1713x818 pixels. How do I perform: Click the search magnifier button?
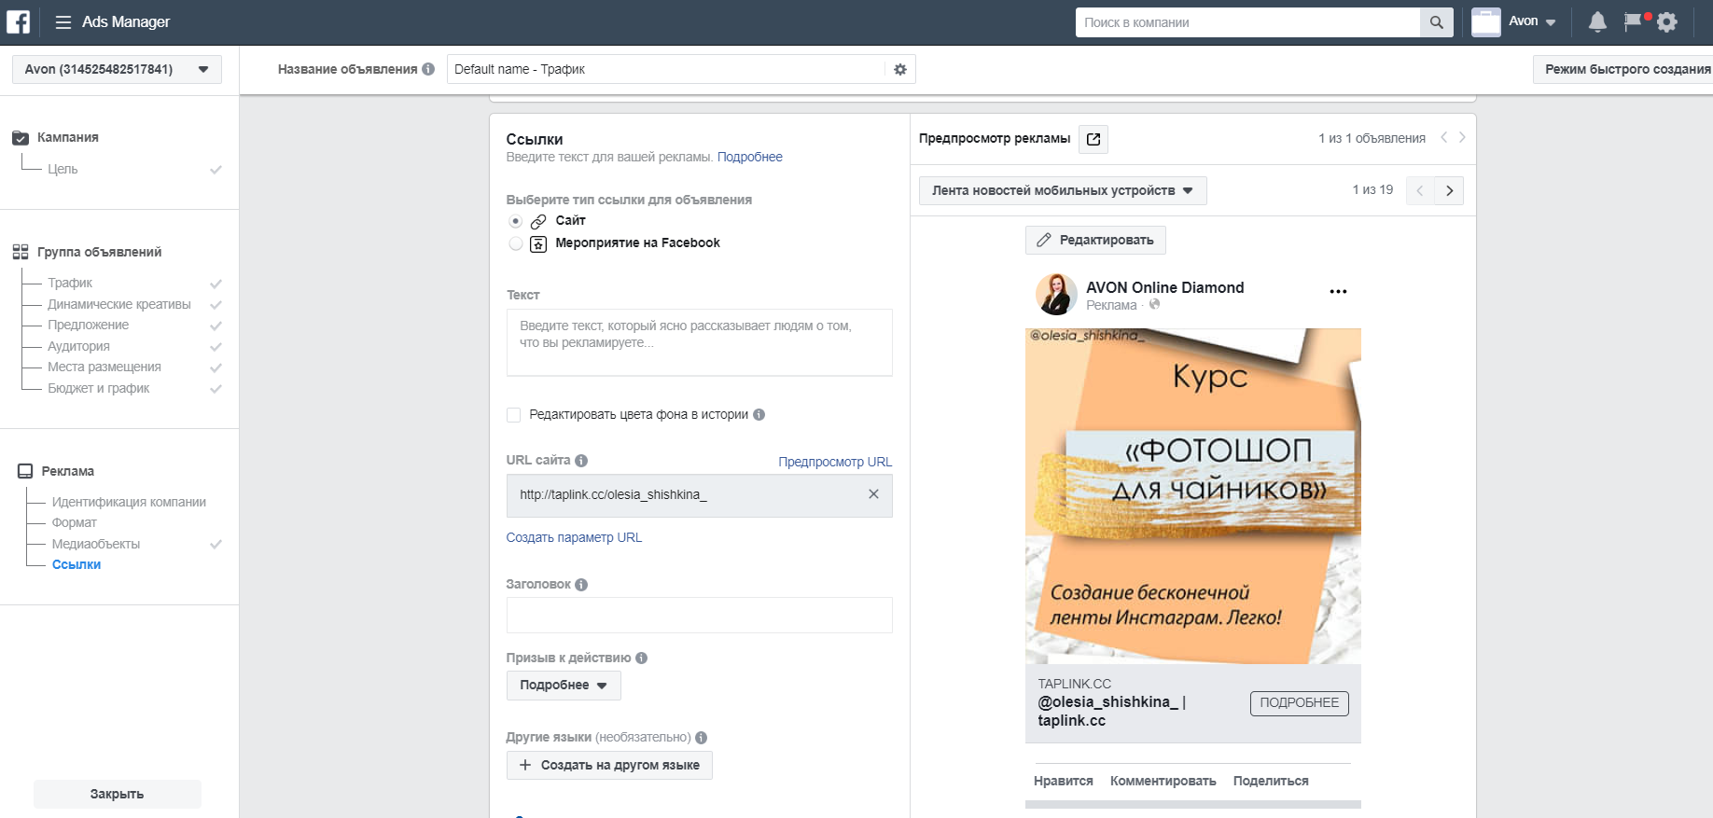pos(1436,22)
